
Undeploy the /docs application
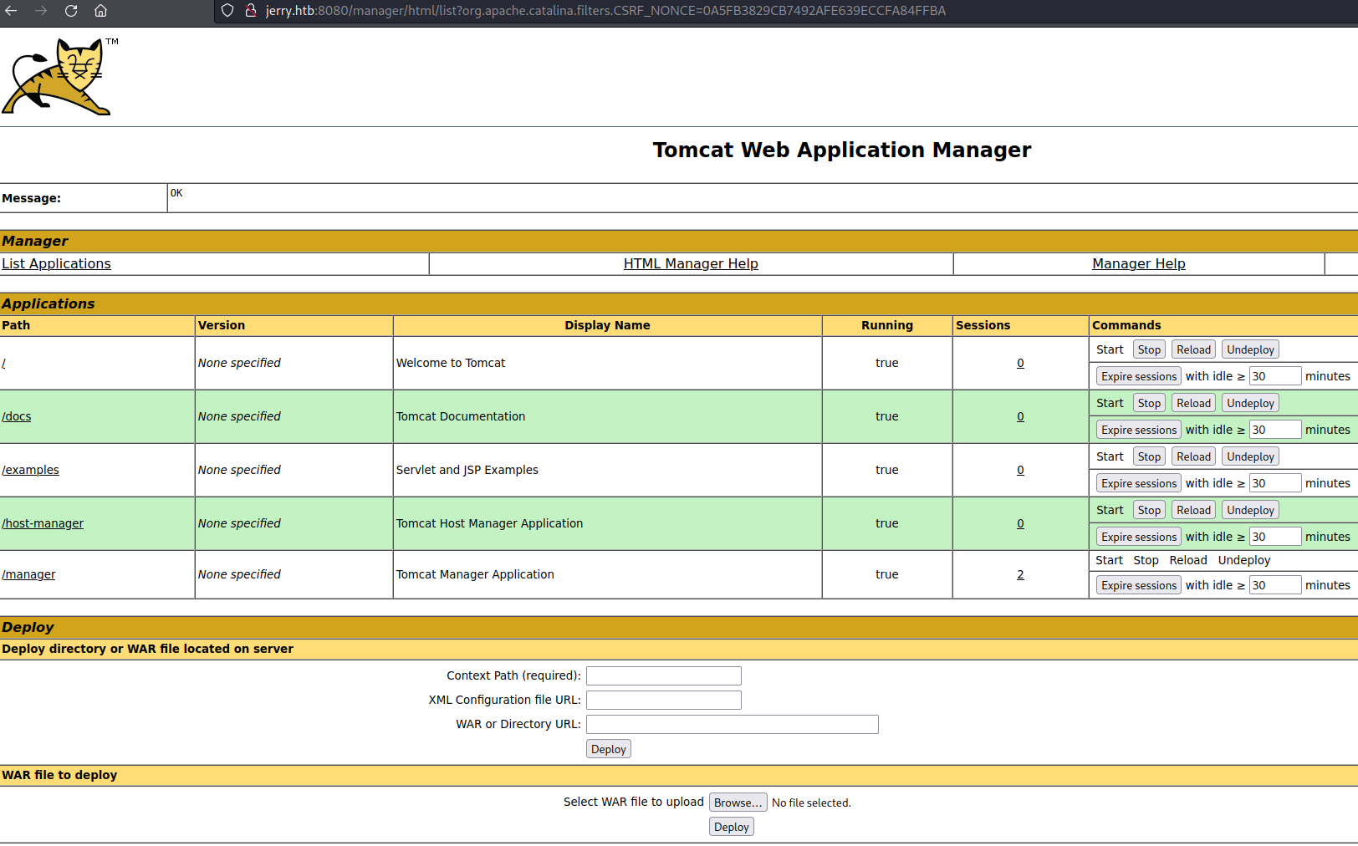tap(1250, 403)
